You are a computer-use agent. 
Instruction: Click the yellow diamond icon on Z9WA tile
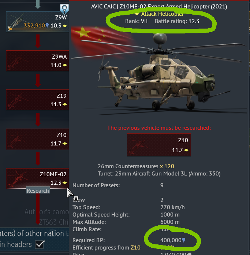click(x=65, y=65)
